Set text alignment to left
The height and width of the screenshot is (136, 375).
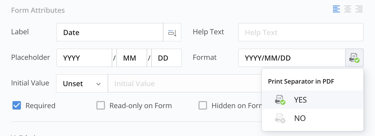[336, 9]
